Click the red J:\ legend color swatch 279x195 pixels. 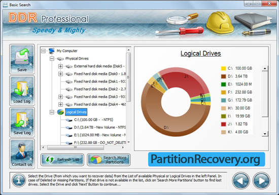tap(223, 124)
